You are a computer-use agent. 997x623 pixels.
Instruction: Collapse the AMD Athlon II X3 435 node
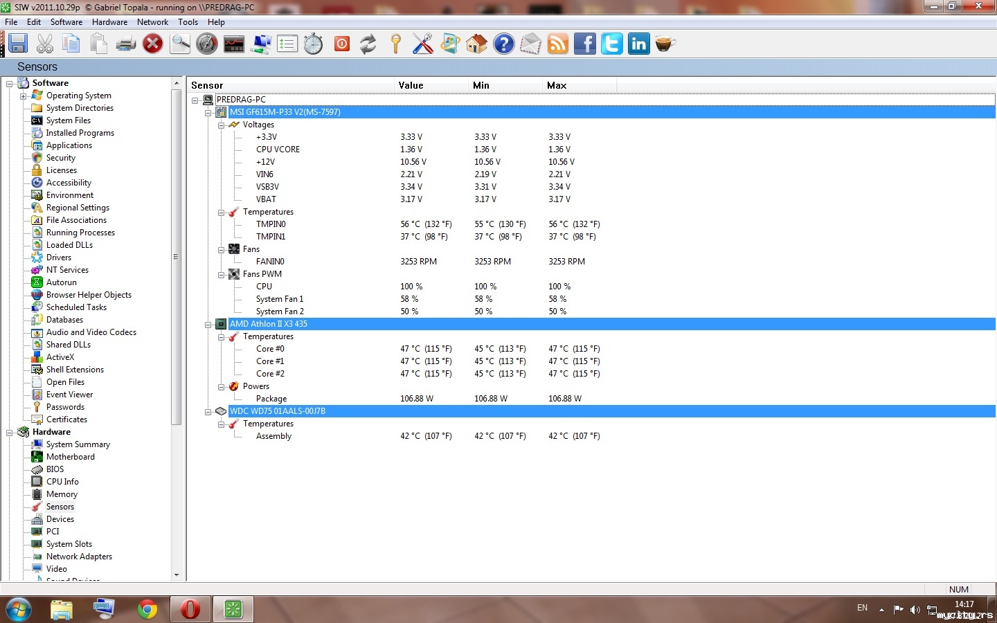coord(208,324)
